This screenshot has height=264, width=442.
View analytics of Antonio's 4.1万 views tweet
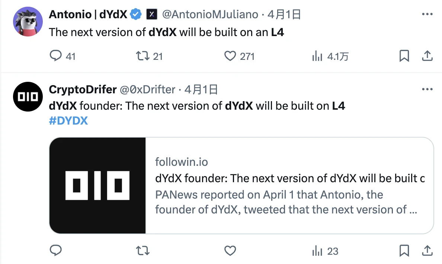click(x=317, y=56)
